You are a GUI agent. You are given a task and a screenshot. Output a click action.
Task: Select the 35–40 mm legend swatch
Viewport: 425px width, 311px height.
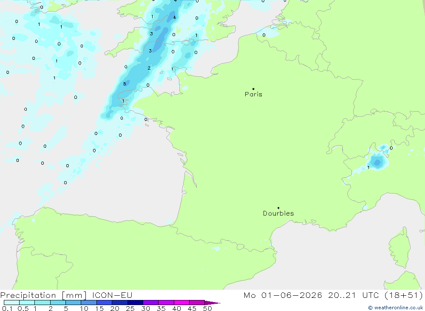(x=166, y=303)
